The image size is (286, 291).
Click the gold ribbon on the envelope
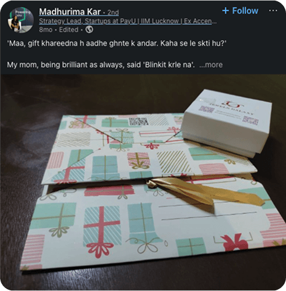(205, 194)
